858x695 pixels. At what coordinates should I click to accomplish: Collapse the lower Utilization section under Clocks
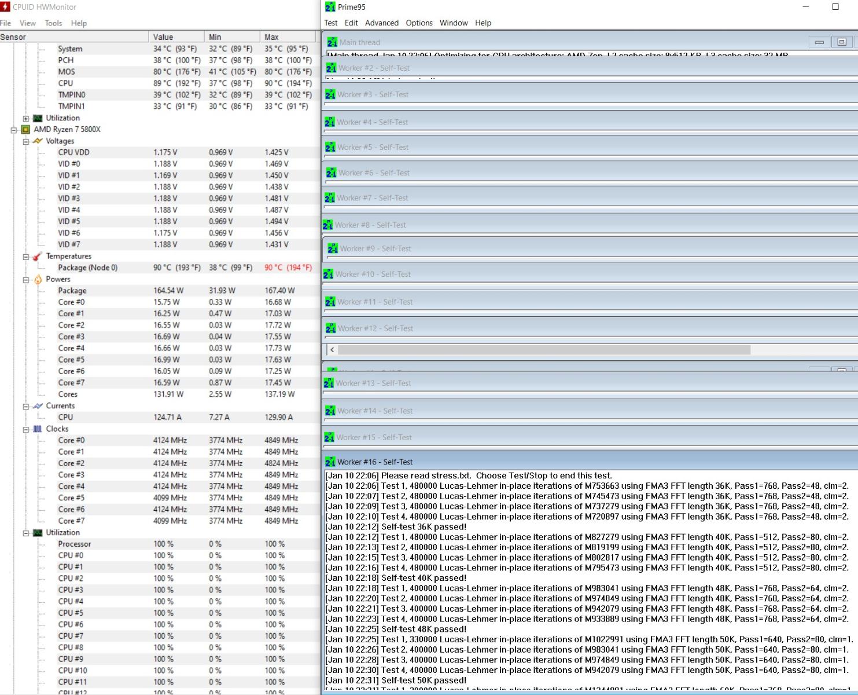pyautogui.click(x=26, y=533)
